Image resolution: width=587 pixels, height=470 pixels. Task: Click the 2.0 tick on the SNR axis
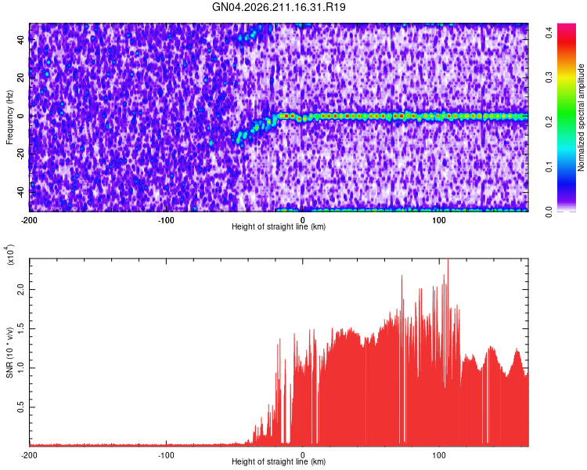point(20,289)
